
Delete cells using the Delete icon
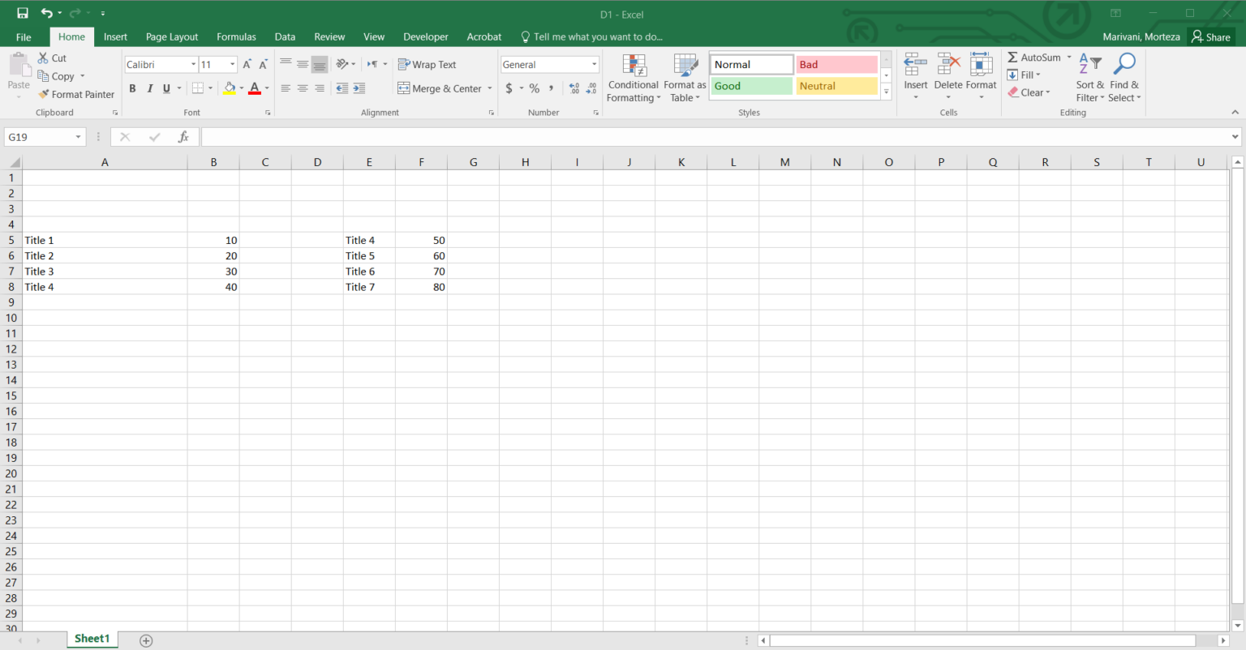[948, 65]
